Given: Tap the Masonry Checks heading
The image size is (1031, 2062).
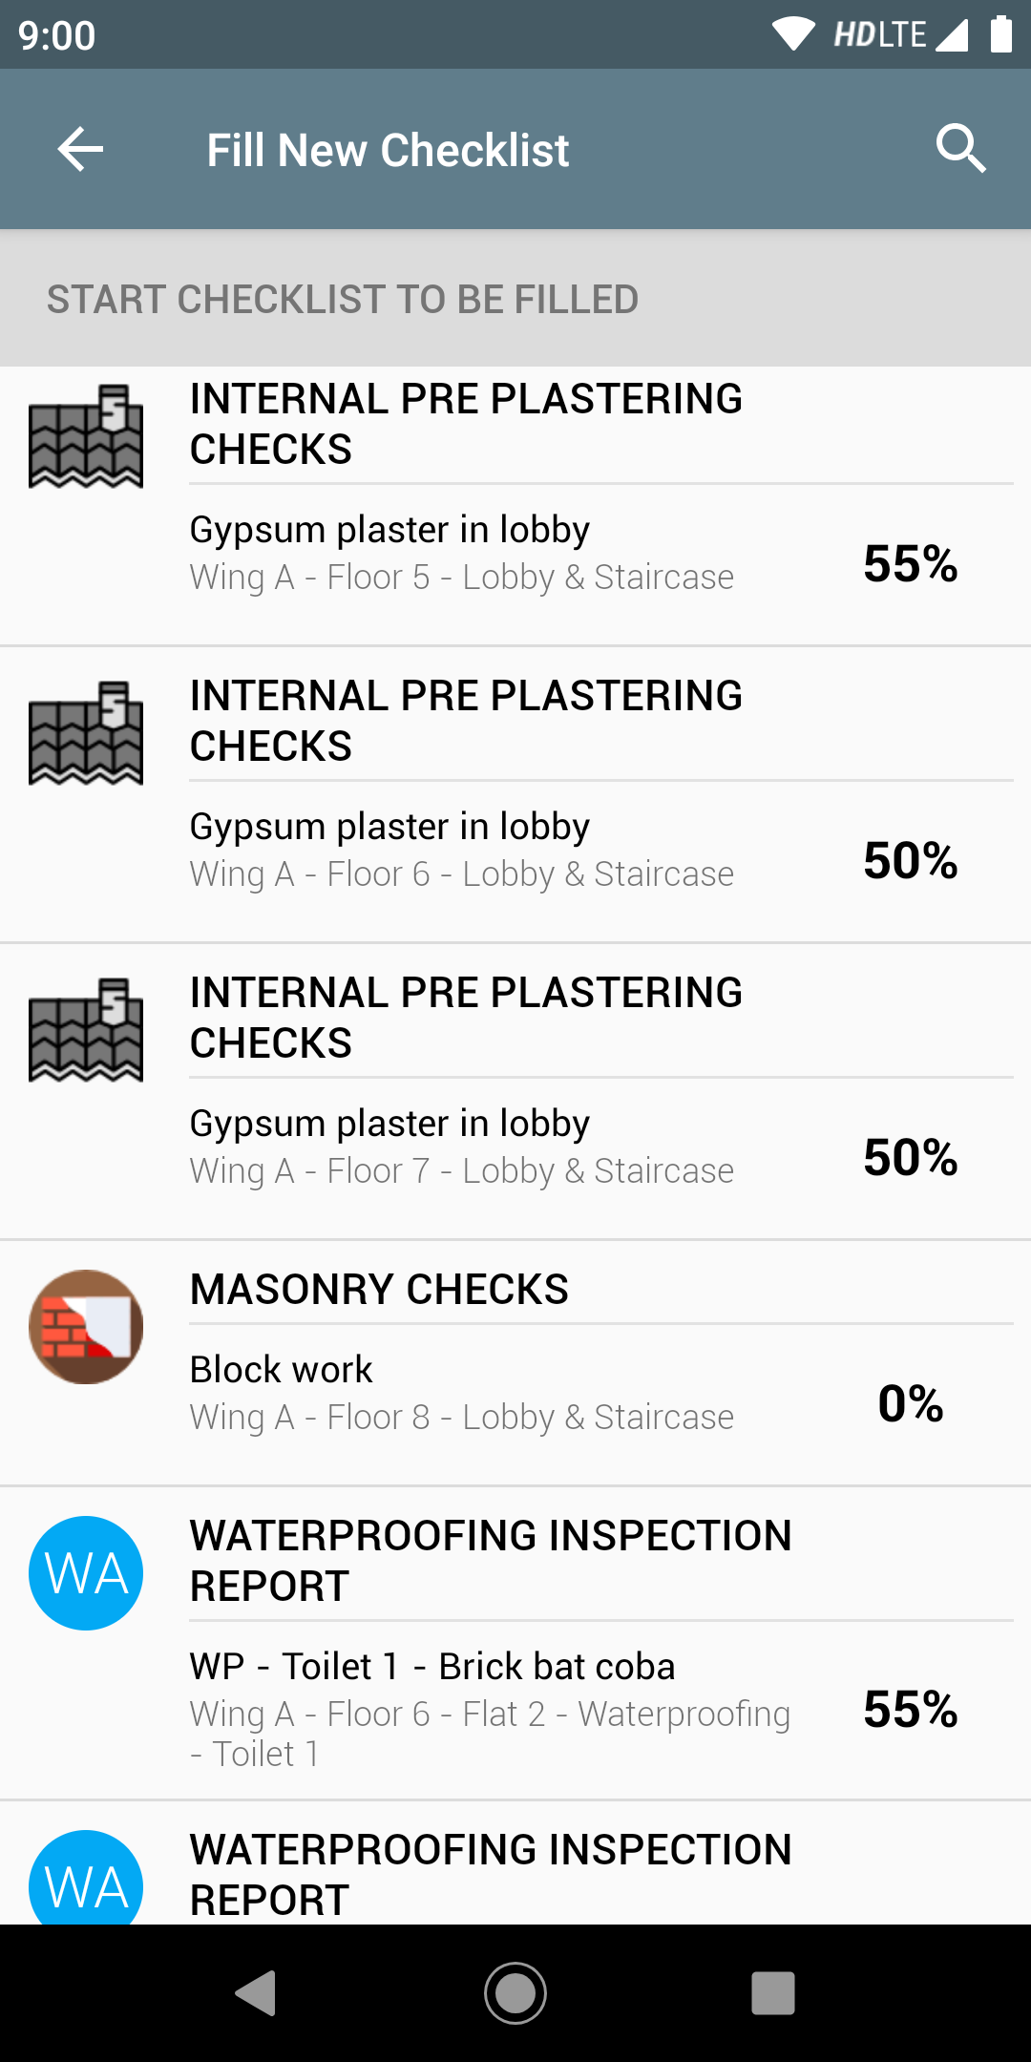Looking at the screenshot, I should 379,1290.
